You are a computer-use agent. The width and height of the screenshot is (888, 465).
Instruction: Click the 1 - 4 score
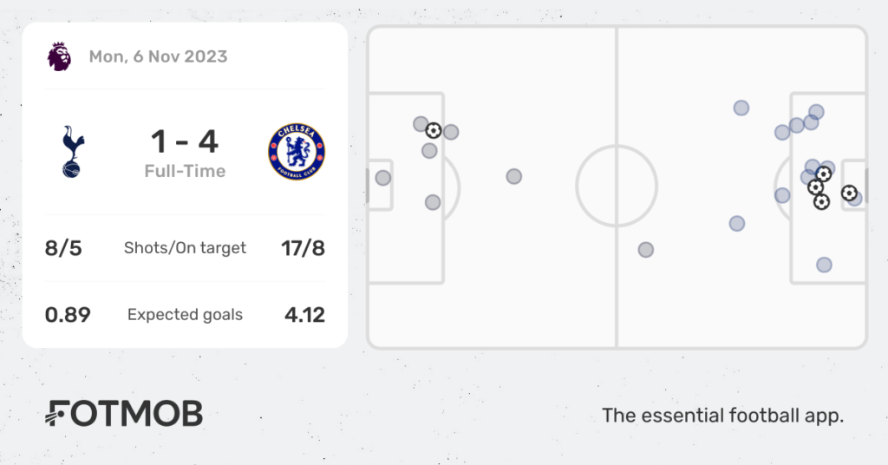[x=185, y=141]
